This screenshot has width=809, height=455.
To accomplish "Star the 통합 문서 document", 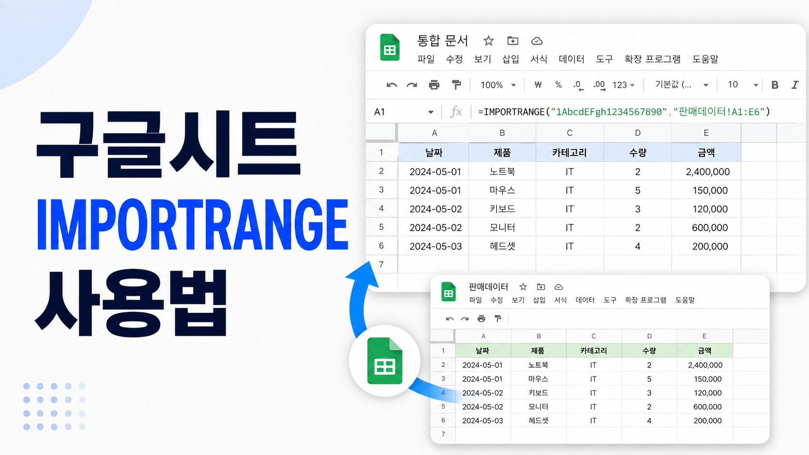I will click(x=489, y=41).
